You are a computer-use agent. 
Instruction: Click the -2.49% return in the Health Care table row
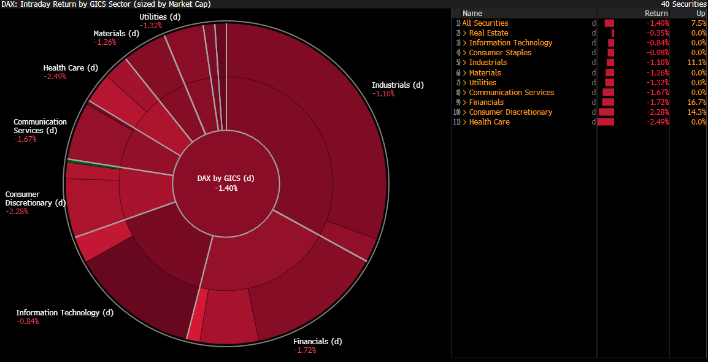tap(658, 122)
